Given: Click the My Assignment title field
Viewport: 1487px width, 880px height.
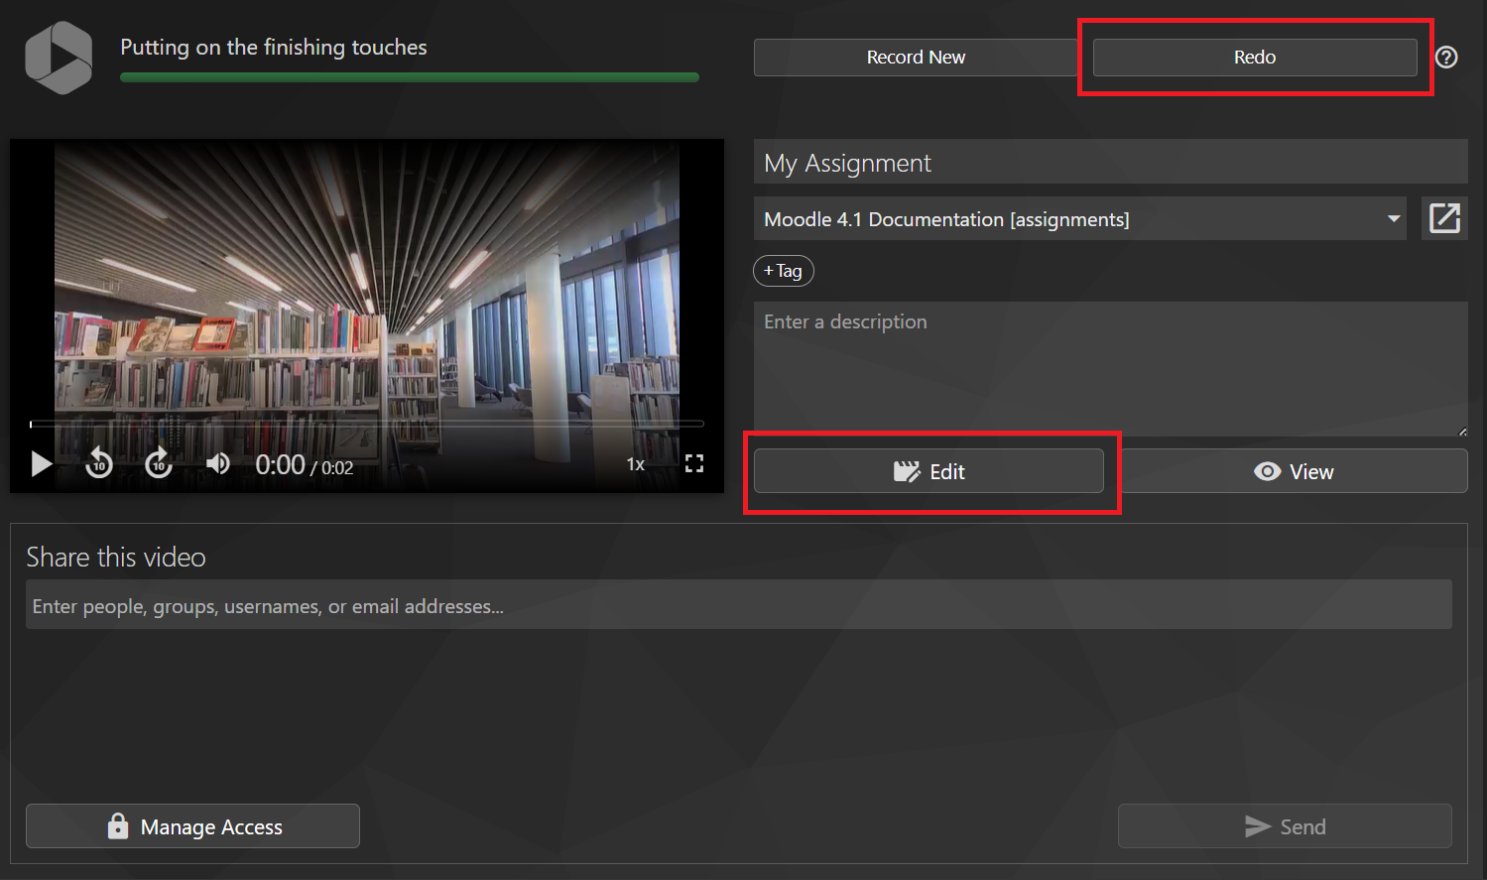Looking at the screenshot, I should 1109,163.
